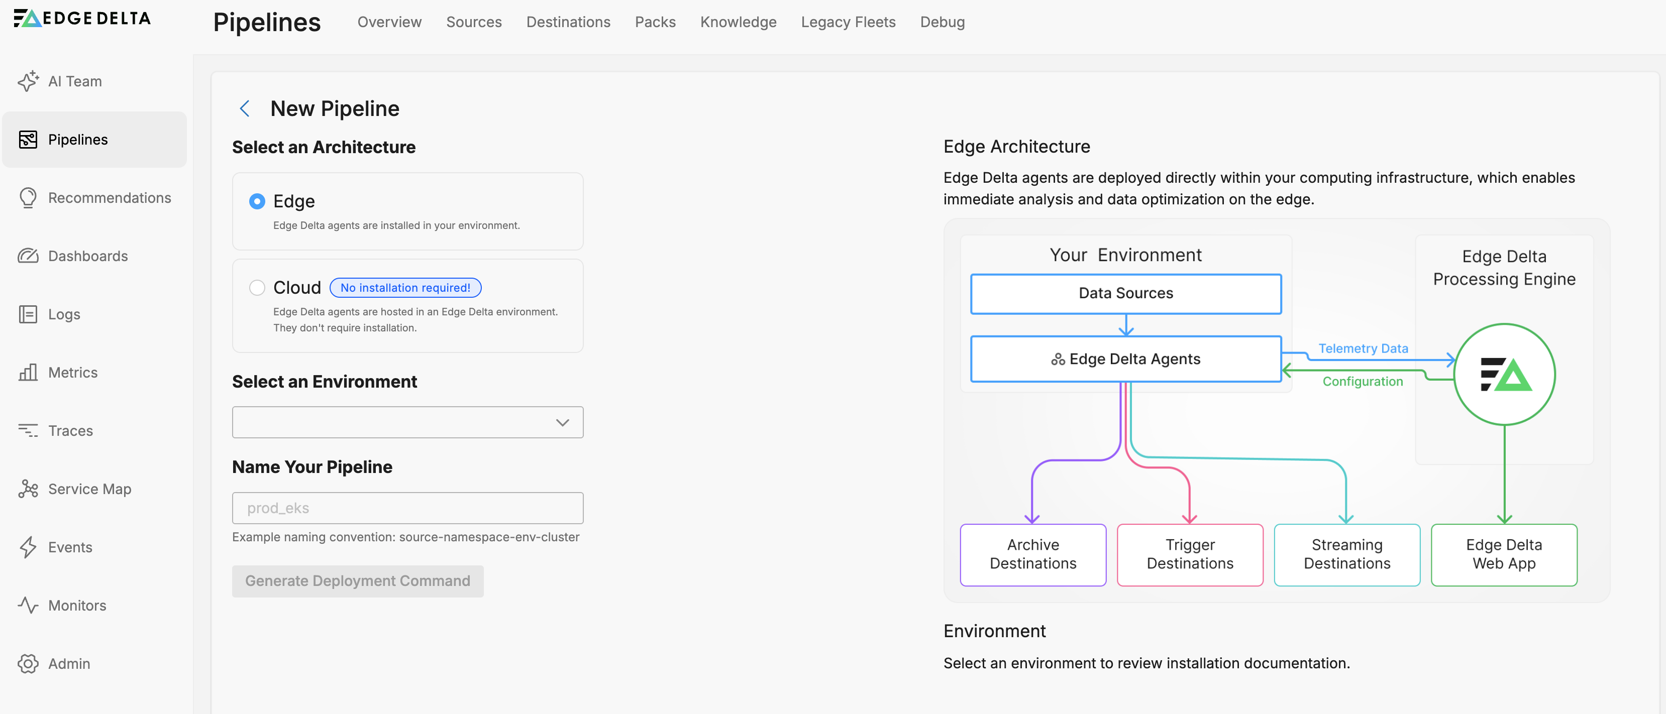The height and width of the screenshot is (714, 1666).
Task: Open the Select an Environment dropdown
Action: click(407, 422)
